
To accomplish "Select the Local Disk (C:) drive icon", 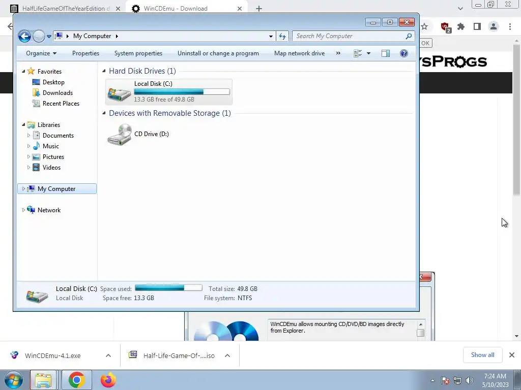I will [119, 94].
